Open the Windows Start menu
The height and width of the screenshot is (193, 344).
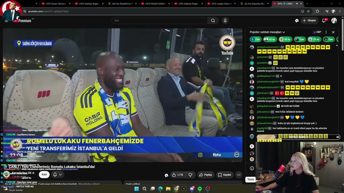137,189
